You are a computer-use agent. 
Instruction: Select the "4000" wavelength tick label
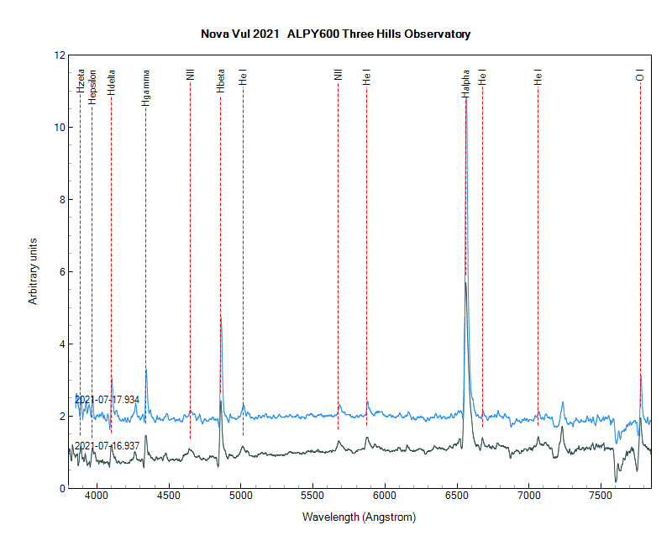coord(97,496)
